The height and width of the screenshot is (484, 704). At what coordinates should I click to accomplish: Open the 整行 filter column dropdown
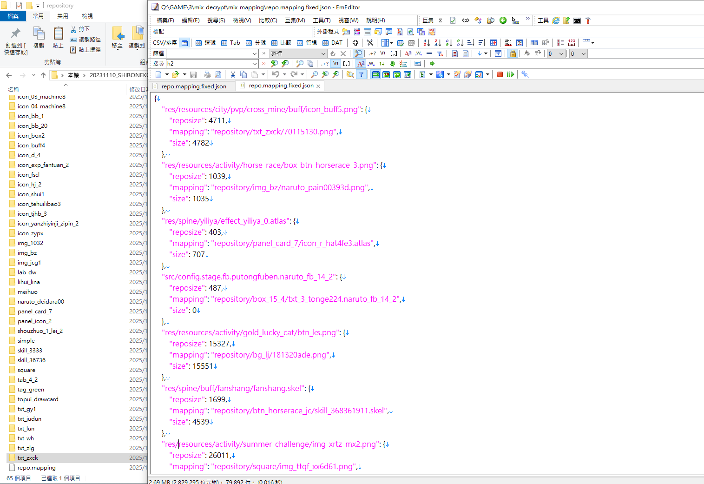(x=323, y=53)
